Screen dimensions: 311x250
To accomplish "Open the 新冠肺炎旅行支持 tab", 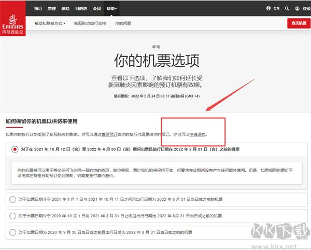I will 90,23.
